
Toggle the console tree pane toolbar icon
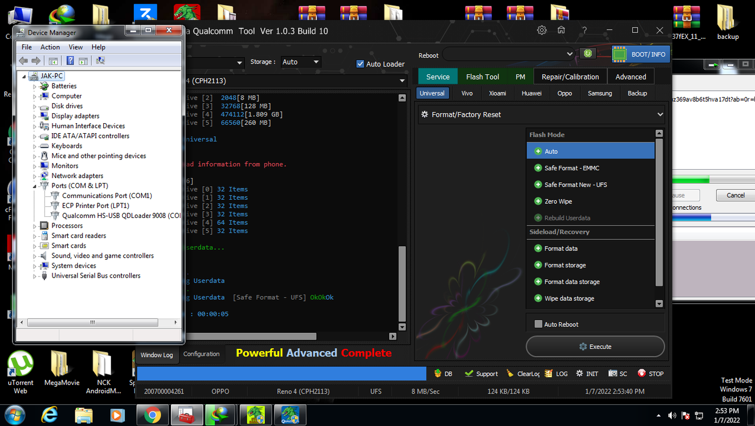53,61
